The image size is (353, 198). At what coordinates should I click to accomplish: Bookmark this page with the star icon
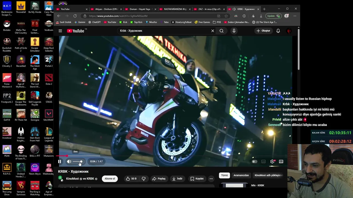tap(226, 16)
